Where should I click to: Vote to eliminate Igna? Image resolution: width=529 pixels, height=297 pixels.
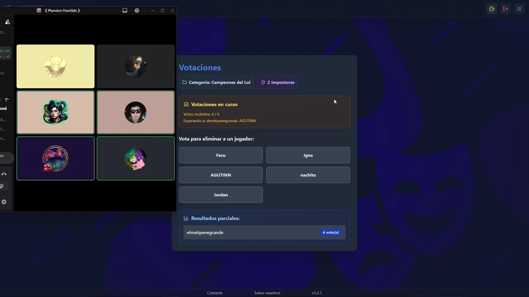click(308, 155)
